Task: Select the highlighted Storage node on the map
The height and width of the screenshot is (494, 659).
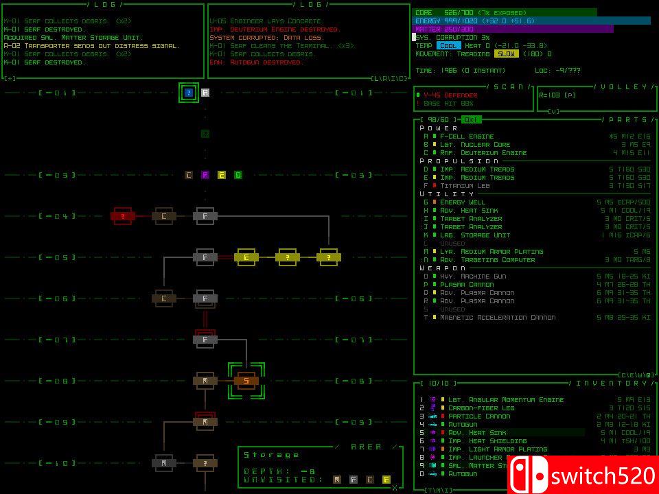Action: coord(246,381)
